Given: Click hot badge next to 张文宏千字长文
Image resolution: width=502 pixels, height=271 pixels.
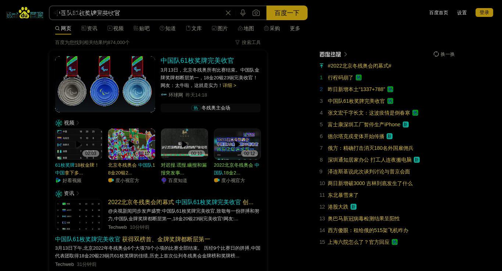Looking at the screenshot, I should click(x=415, y=113).
